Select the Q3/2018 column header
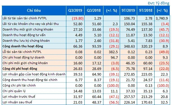The image size is (172, 105). pyautogui.click(x=94, y=10)
